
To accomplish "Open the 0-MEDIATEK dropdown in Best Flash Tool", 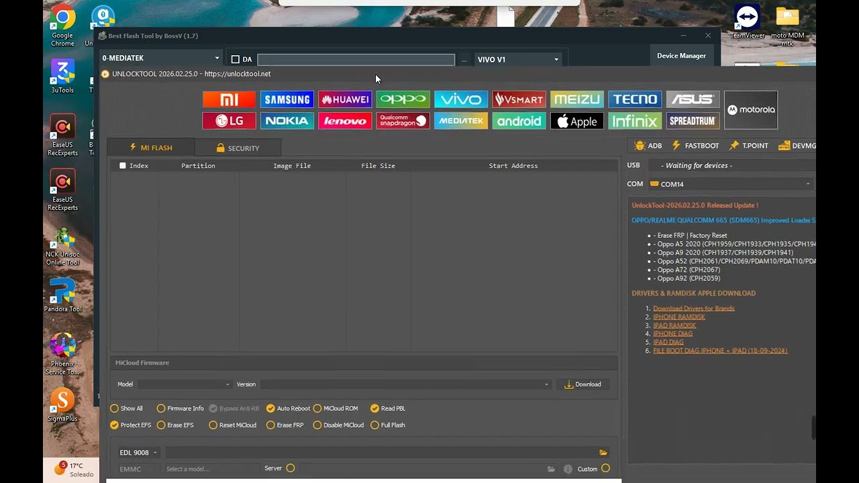I will coord(161,58).
